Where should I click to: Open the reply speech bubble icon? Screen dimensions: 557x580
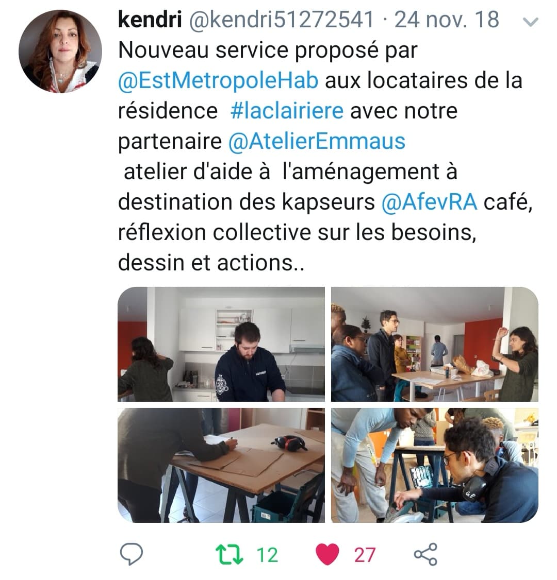point(132,554)
